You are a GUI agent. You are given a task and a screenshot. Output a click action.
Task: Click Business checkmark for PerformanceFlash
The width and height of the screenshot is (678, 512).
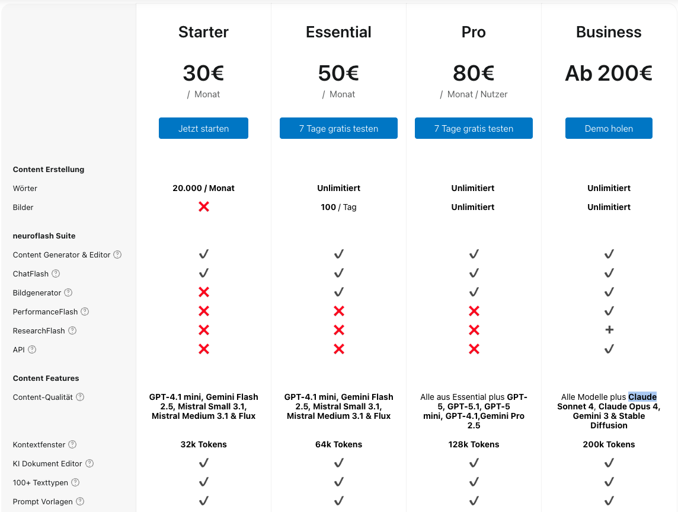point(609,311)
